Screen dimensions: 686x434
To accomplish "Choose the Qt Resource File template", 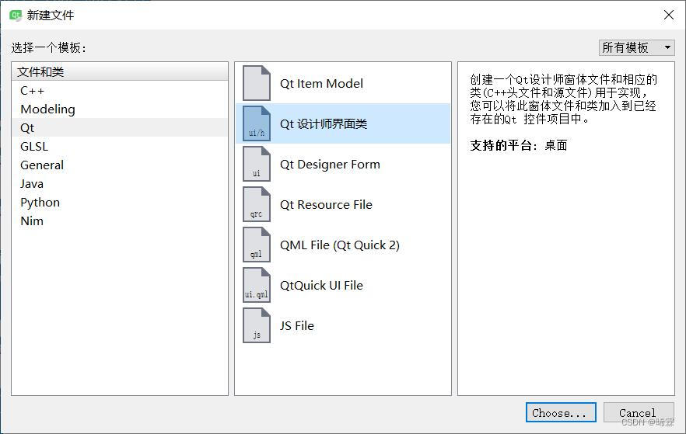I will (343, 204).
